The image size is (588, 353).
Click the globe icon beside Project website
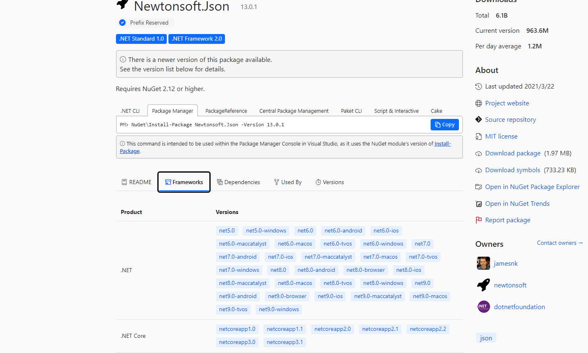click(x=479, y=103)
